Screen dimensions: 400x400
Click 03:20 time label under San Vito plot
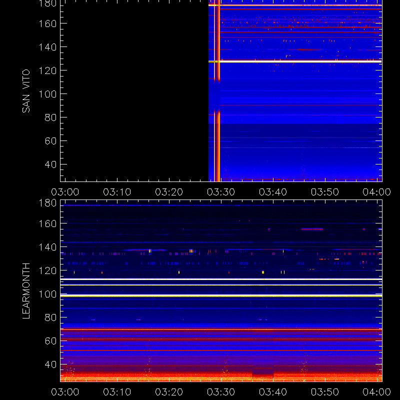[x=169, y=192]
